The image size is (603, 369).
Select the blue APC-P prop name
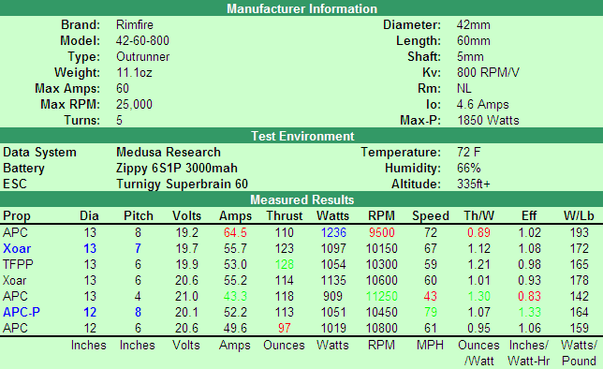tap(22, 312)
